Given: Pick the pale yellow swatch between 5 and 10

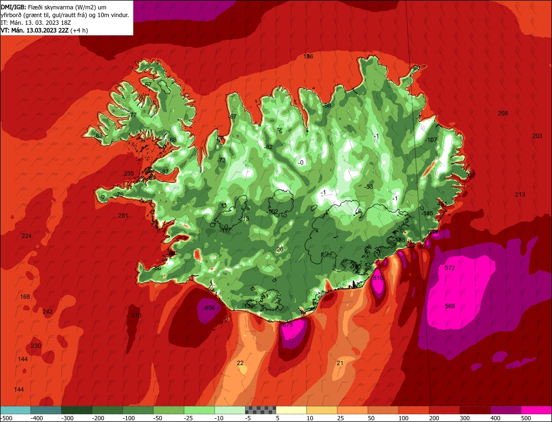Looking at the screenshot, I should [291, 410].
